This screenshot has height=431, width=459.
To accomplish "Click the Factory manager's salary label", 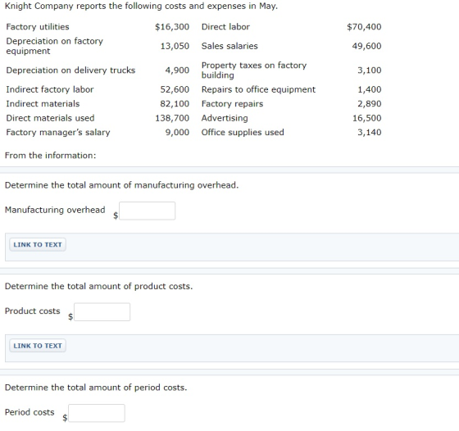I will coord(58,132).
